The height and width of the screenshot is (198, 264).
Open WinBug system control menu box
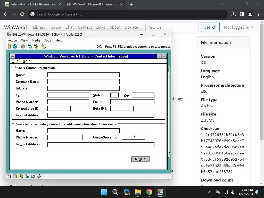[x=13, y=56]
